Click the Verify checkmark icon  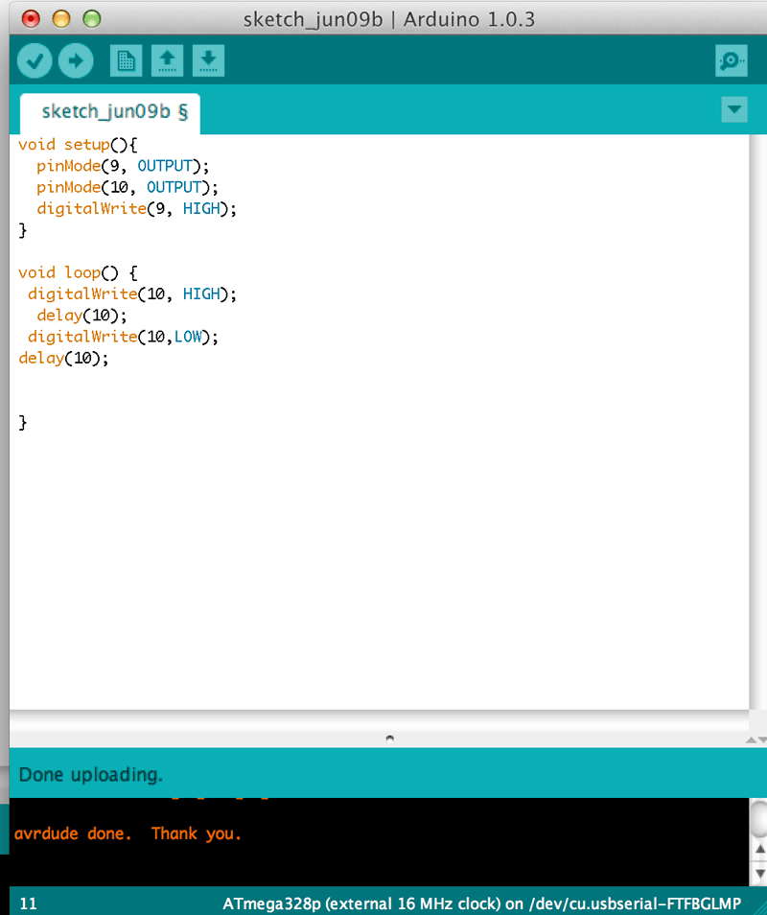pos(35,60)
